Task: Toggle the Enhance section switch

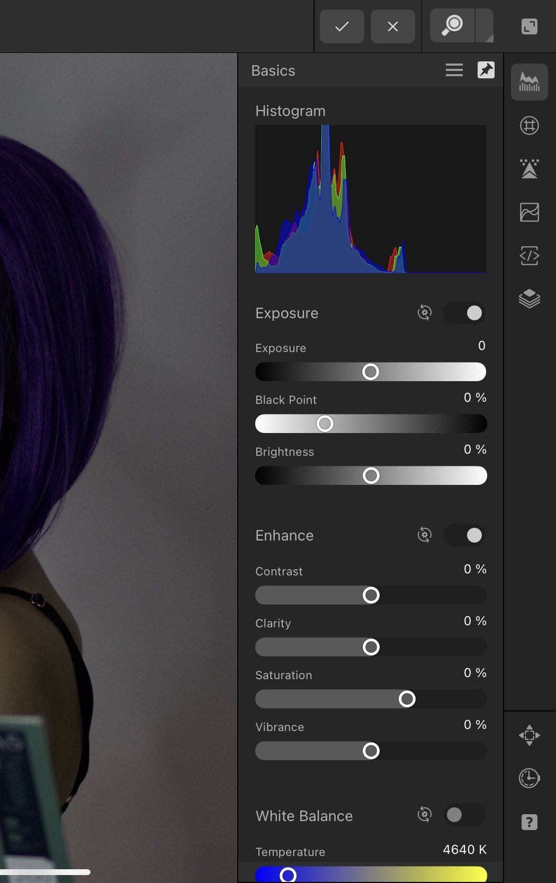Action: tap(464, 535)
